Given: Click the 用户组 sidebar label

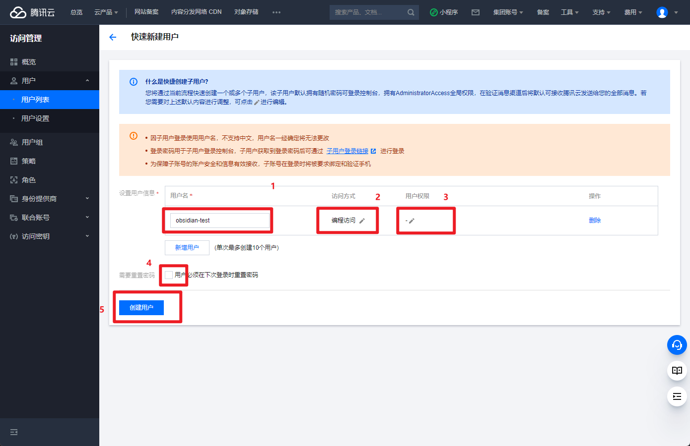Looking at the screenshot, I should (x=32, y=142).
